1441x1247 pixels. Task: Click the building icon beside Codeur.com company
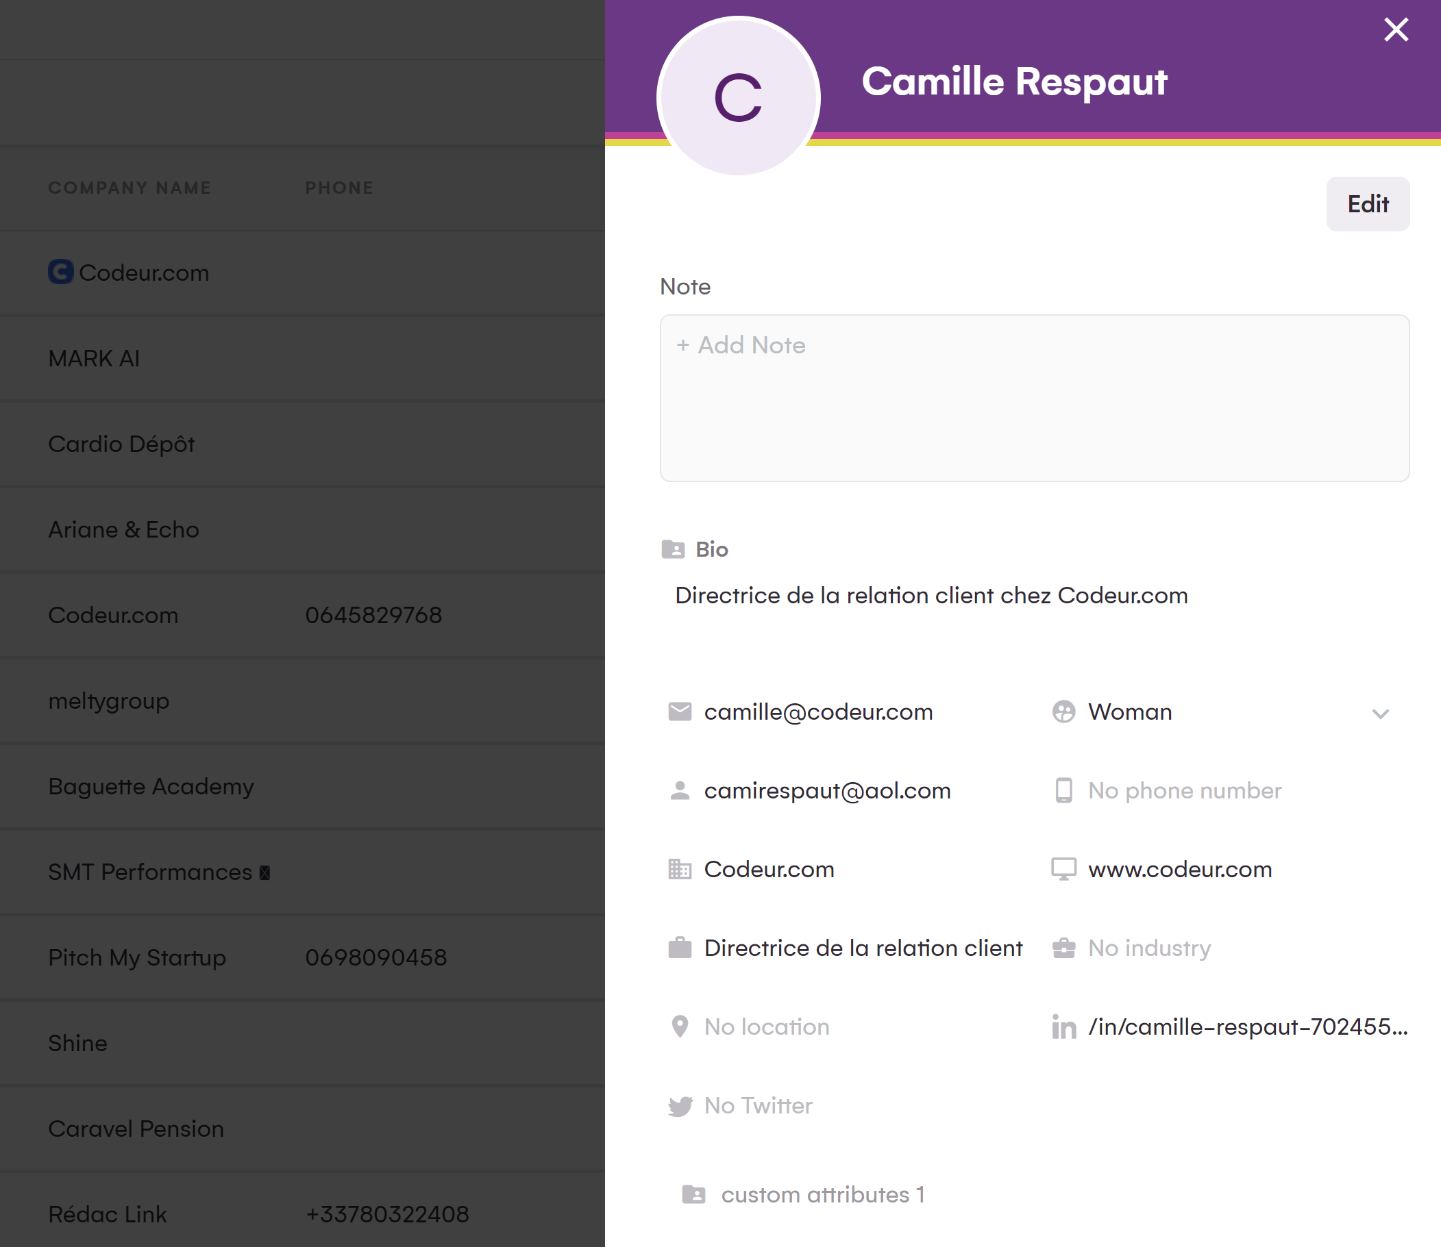click(x=679, y=868)
